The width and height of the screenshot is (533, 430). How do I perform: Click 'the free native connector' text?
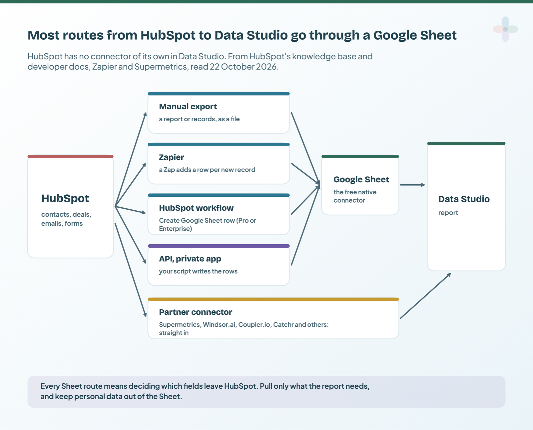coord(355,196)
